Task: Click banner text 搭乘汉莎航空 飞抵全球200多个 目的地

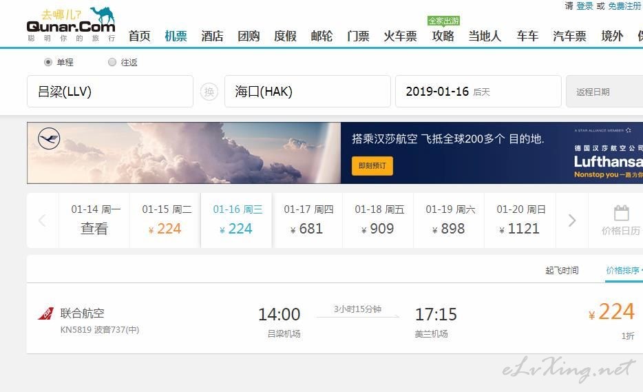Action: [447, 138]
